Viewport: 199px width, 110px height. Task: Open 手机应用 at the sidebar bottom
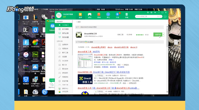[64, 92]
